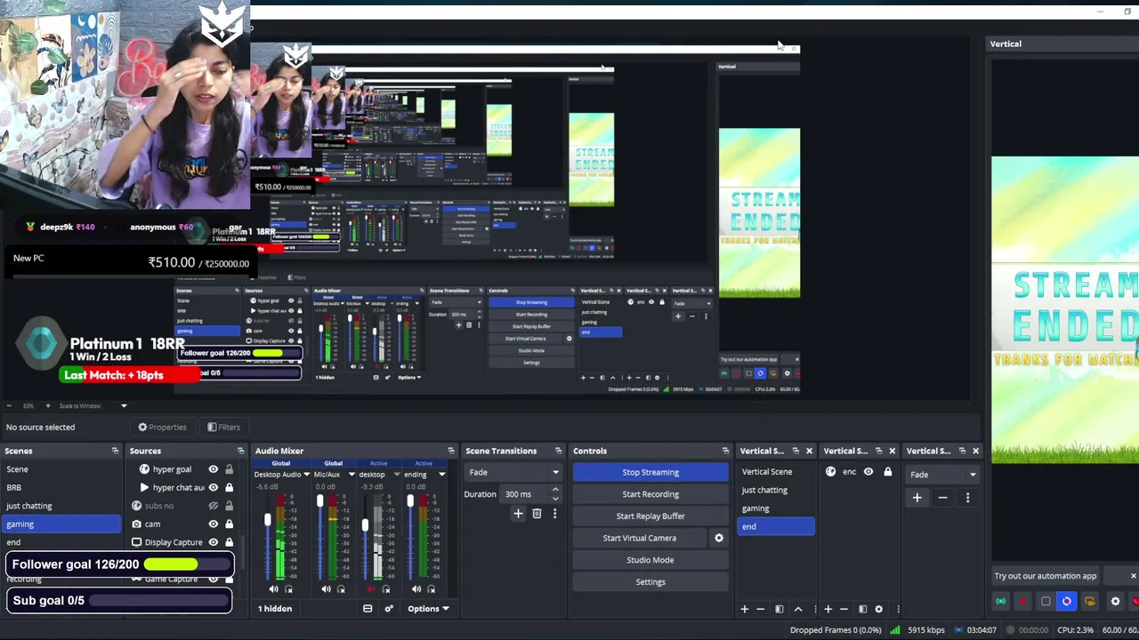This screenshot has height=640, width=1139.
Task: Mute the ending channel
Action: (x=416, y=589)
